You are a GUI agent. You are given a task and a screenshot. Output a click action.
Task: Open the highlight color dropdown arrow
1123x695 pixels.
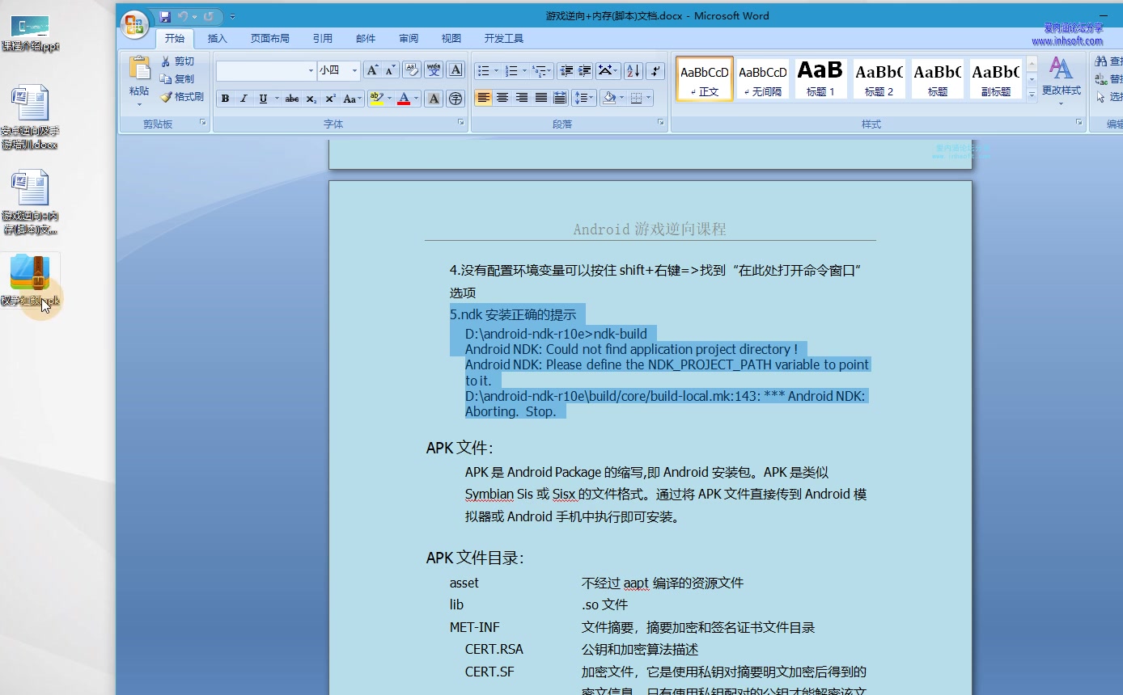point(389,99)
